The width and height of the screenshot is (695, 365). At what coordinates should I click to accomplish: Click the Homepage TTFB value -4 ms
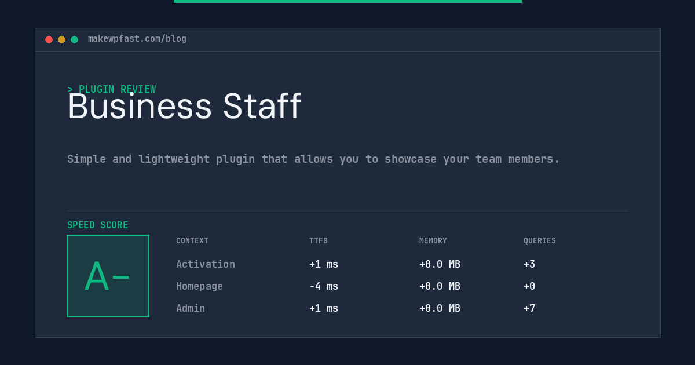[x=324, y=286]
